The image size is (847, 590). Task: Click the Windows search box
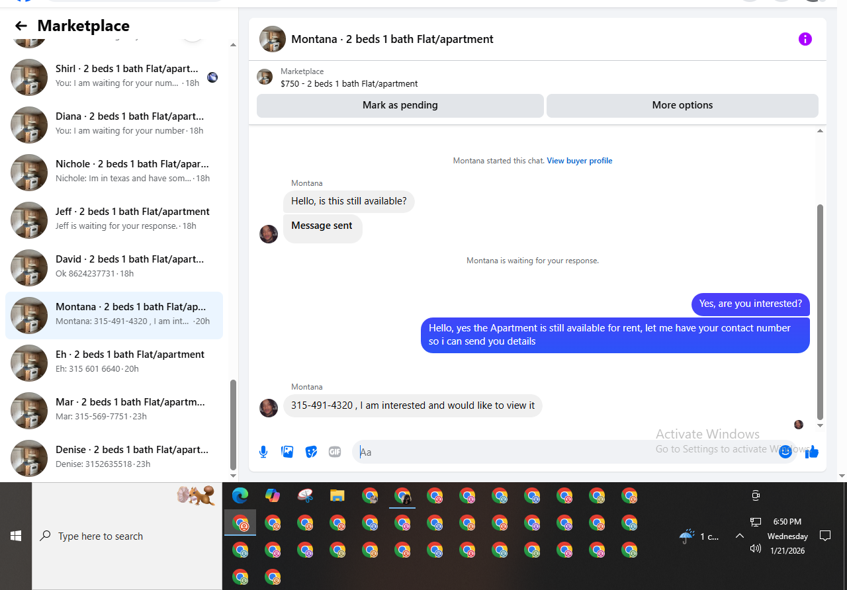(x=127, y=536)
